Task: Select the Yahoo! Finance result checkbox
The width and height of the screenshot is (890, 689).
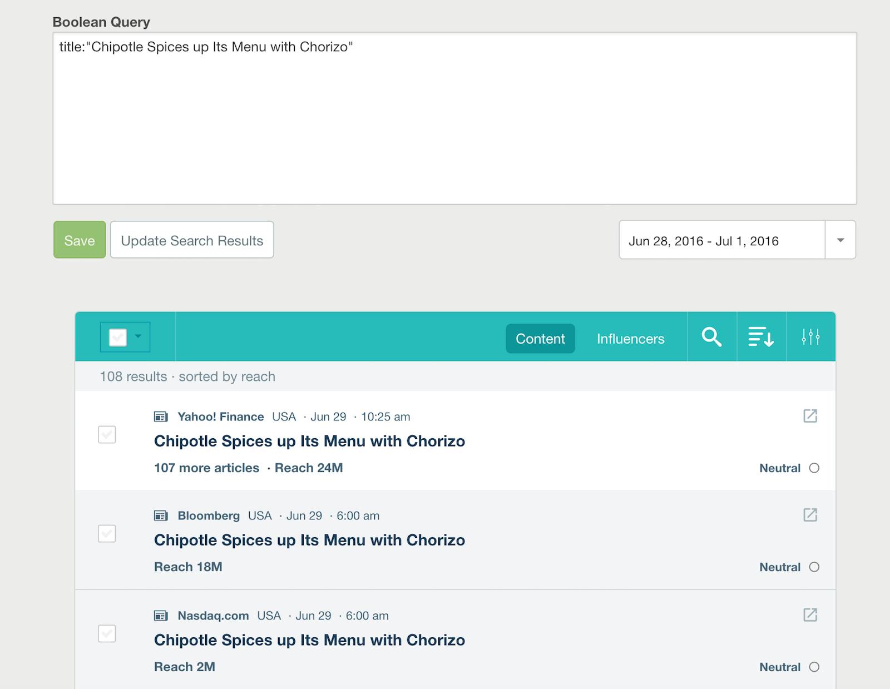Action: [107, 434]
